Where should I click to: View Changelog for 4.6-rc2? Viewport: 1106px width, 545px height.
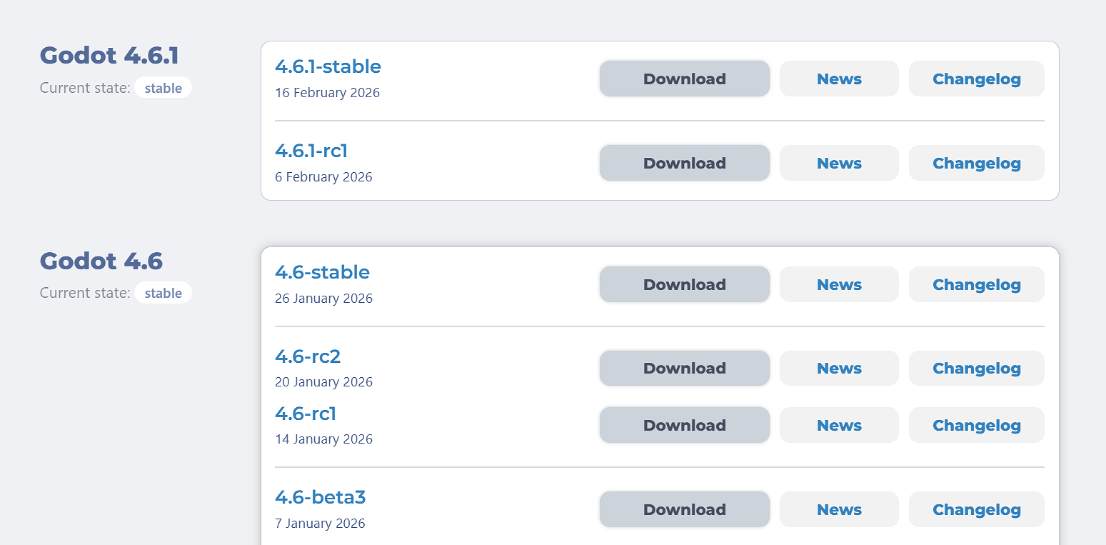pyautogui.click(x=976, y=368)
